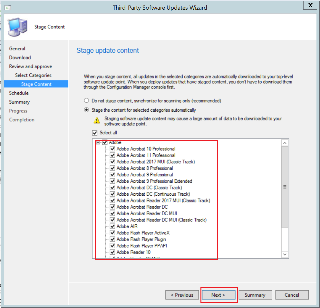This screenshot has height=308, width=320.
Task: Toggle Adobe Acrobat 9 Professional Extended checkbox
Action: (112, 181)
